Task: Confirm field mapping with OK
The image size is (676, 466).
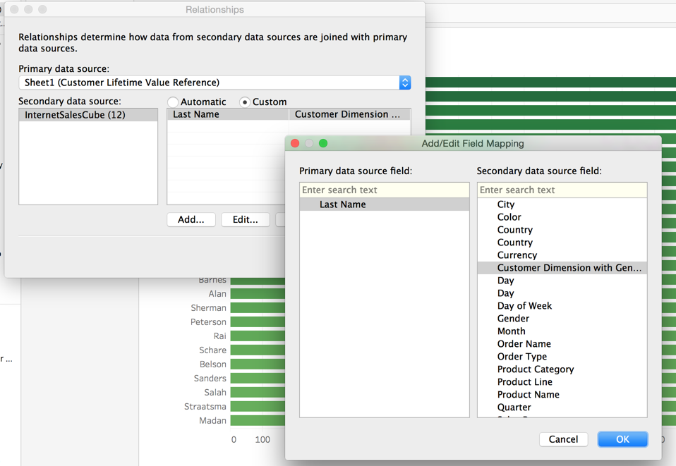Action: coord(622,439)
